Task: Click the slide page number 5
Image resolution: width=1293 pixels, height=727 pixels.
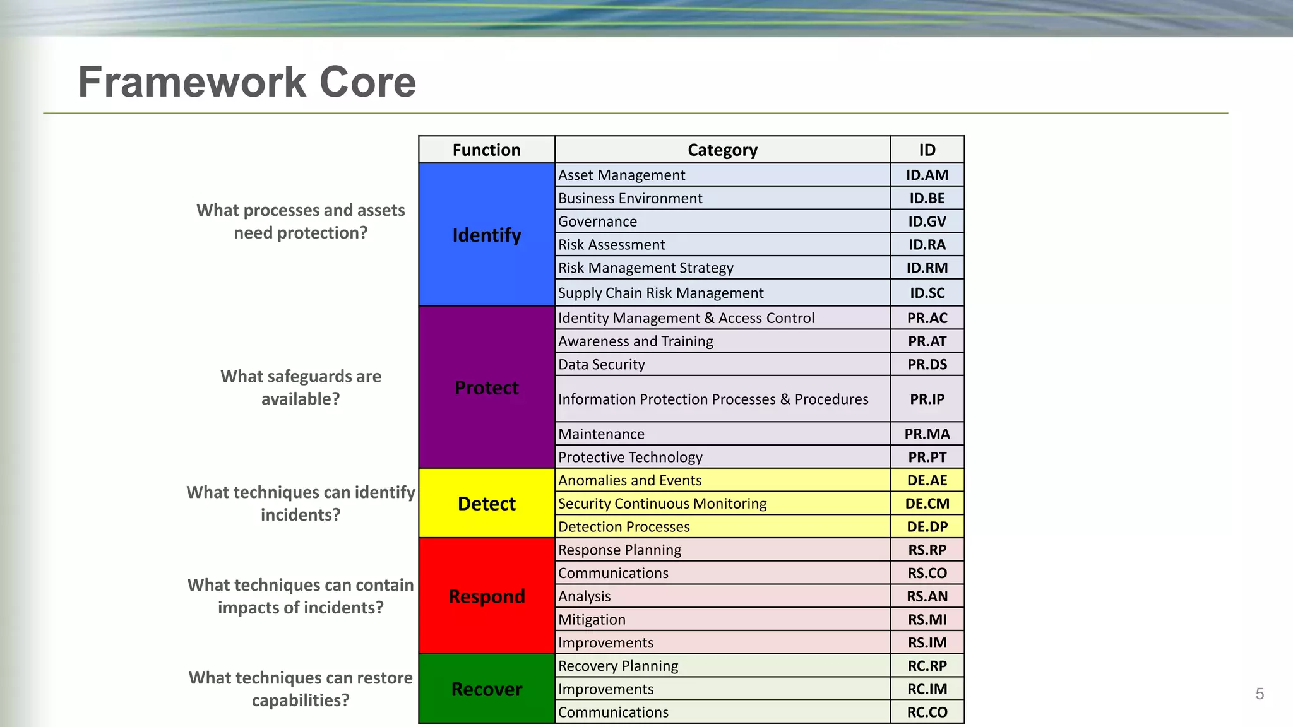Action: (1260, 694)
